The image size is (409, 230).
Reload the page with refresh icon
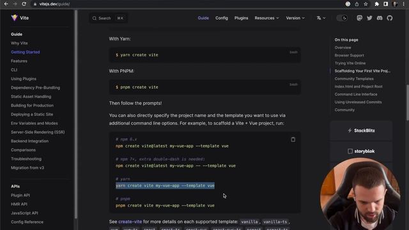click(x=24, y=4)
